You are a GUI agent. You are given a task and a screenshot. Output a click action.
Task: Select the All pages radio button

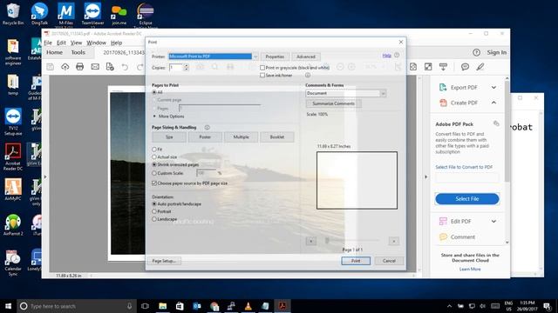[x=154, y=92]
